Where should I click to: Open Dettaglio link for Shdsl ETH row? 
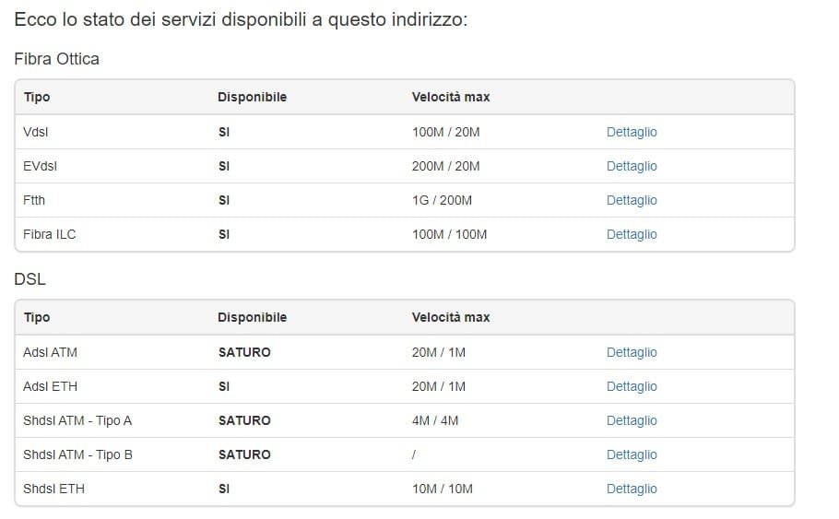(x=632, y=489)
